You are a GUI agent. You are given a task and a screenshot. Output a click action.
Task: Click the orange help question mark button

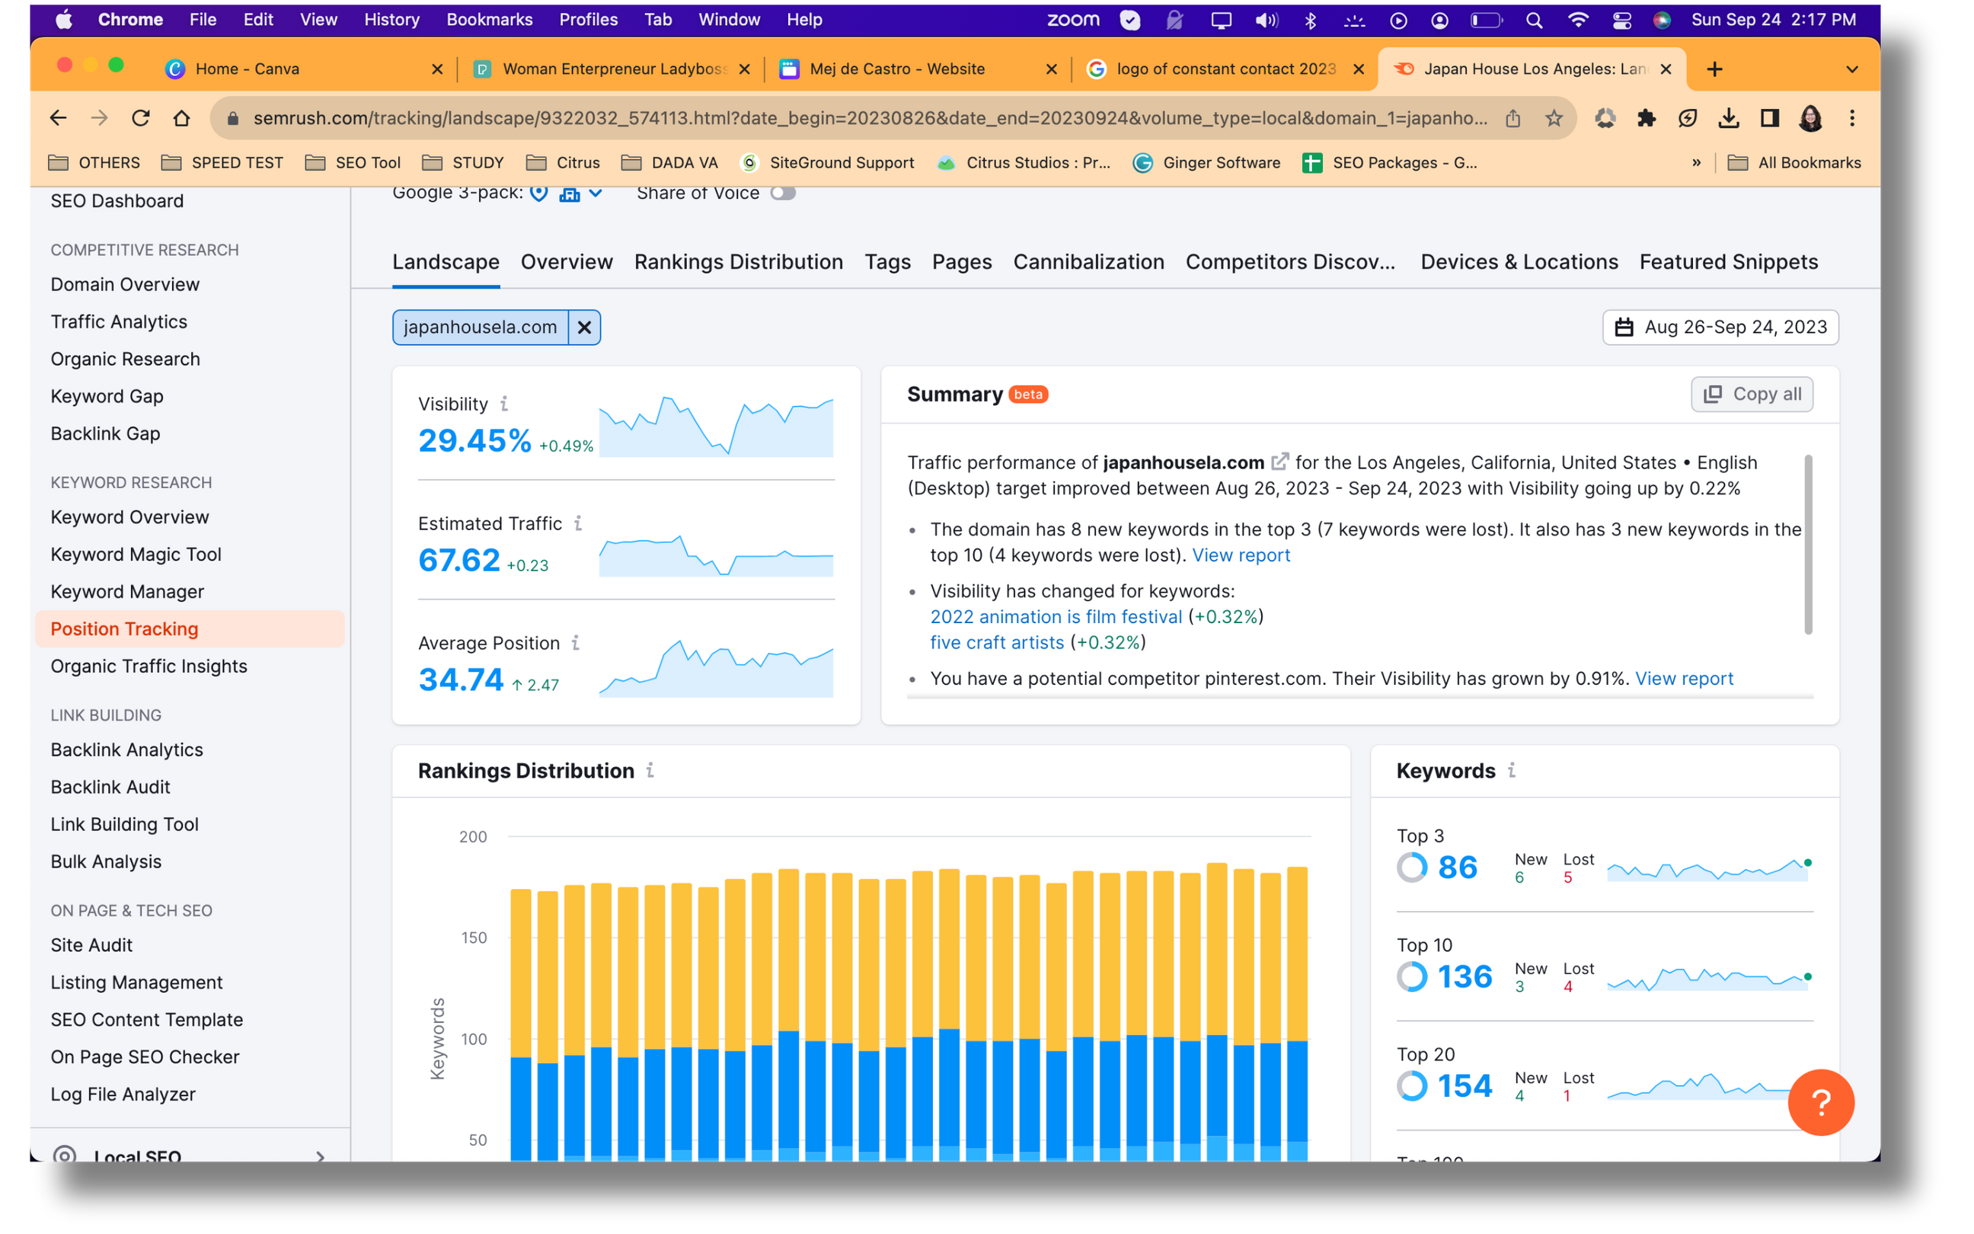[1820, 1101]
